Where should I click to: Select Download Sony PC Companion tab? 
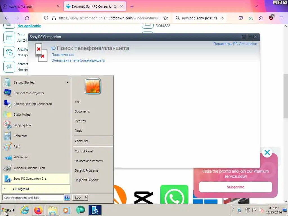(95, 6)
